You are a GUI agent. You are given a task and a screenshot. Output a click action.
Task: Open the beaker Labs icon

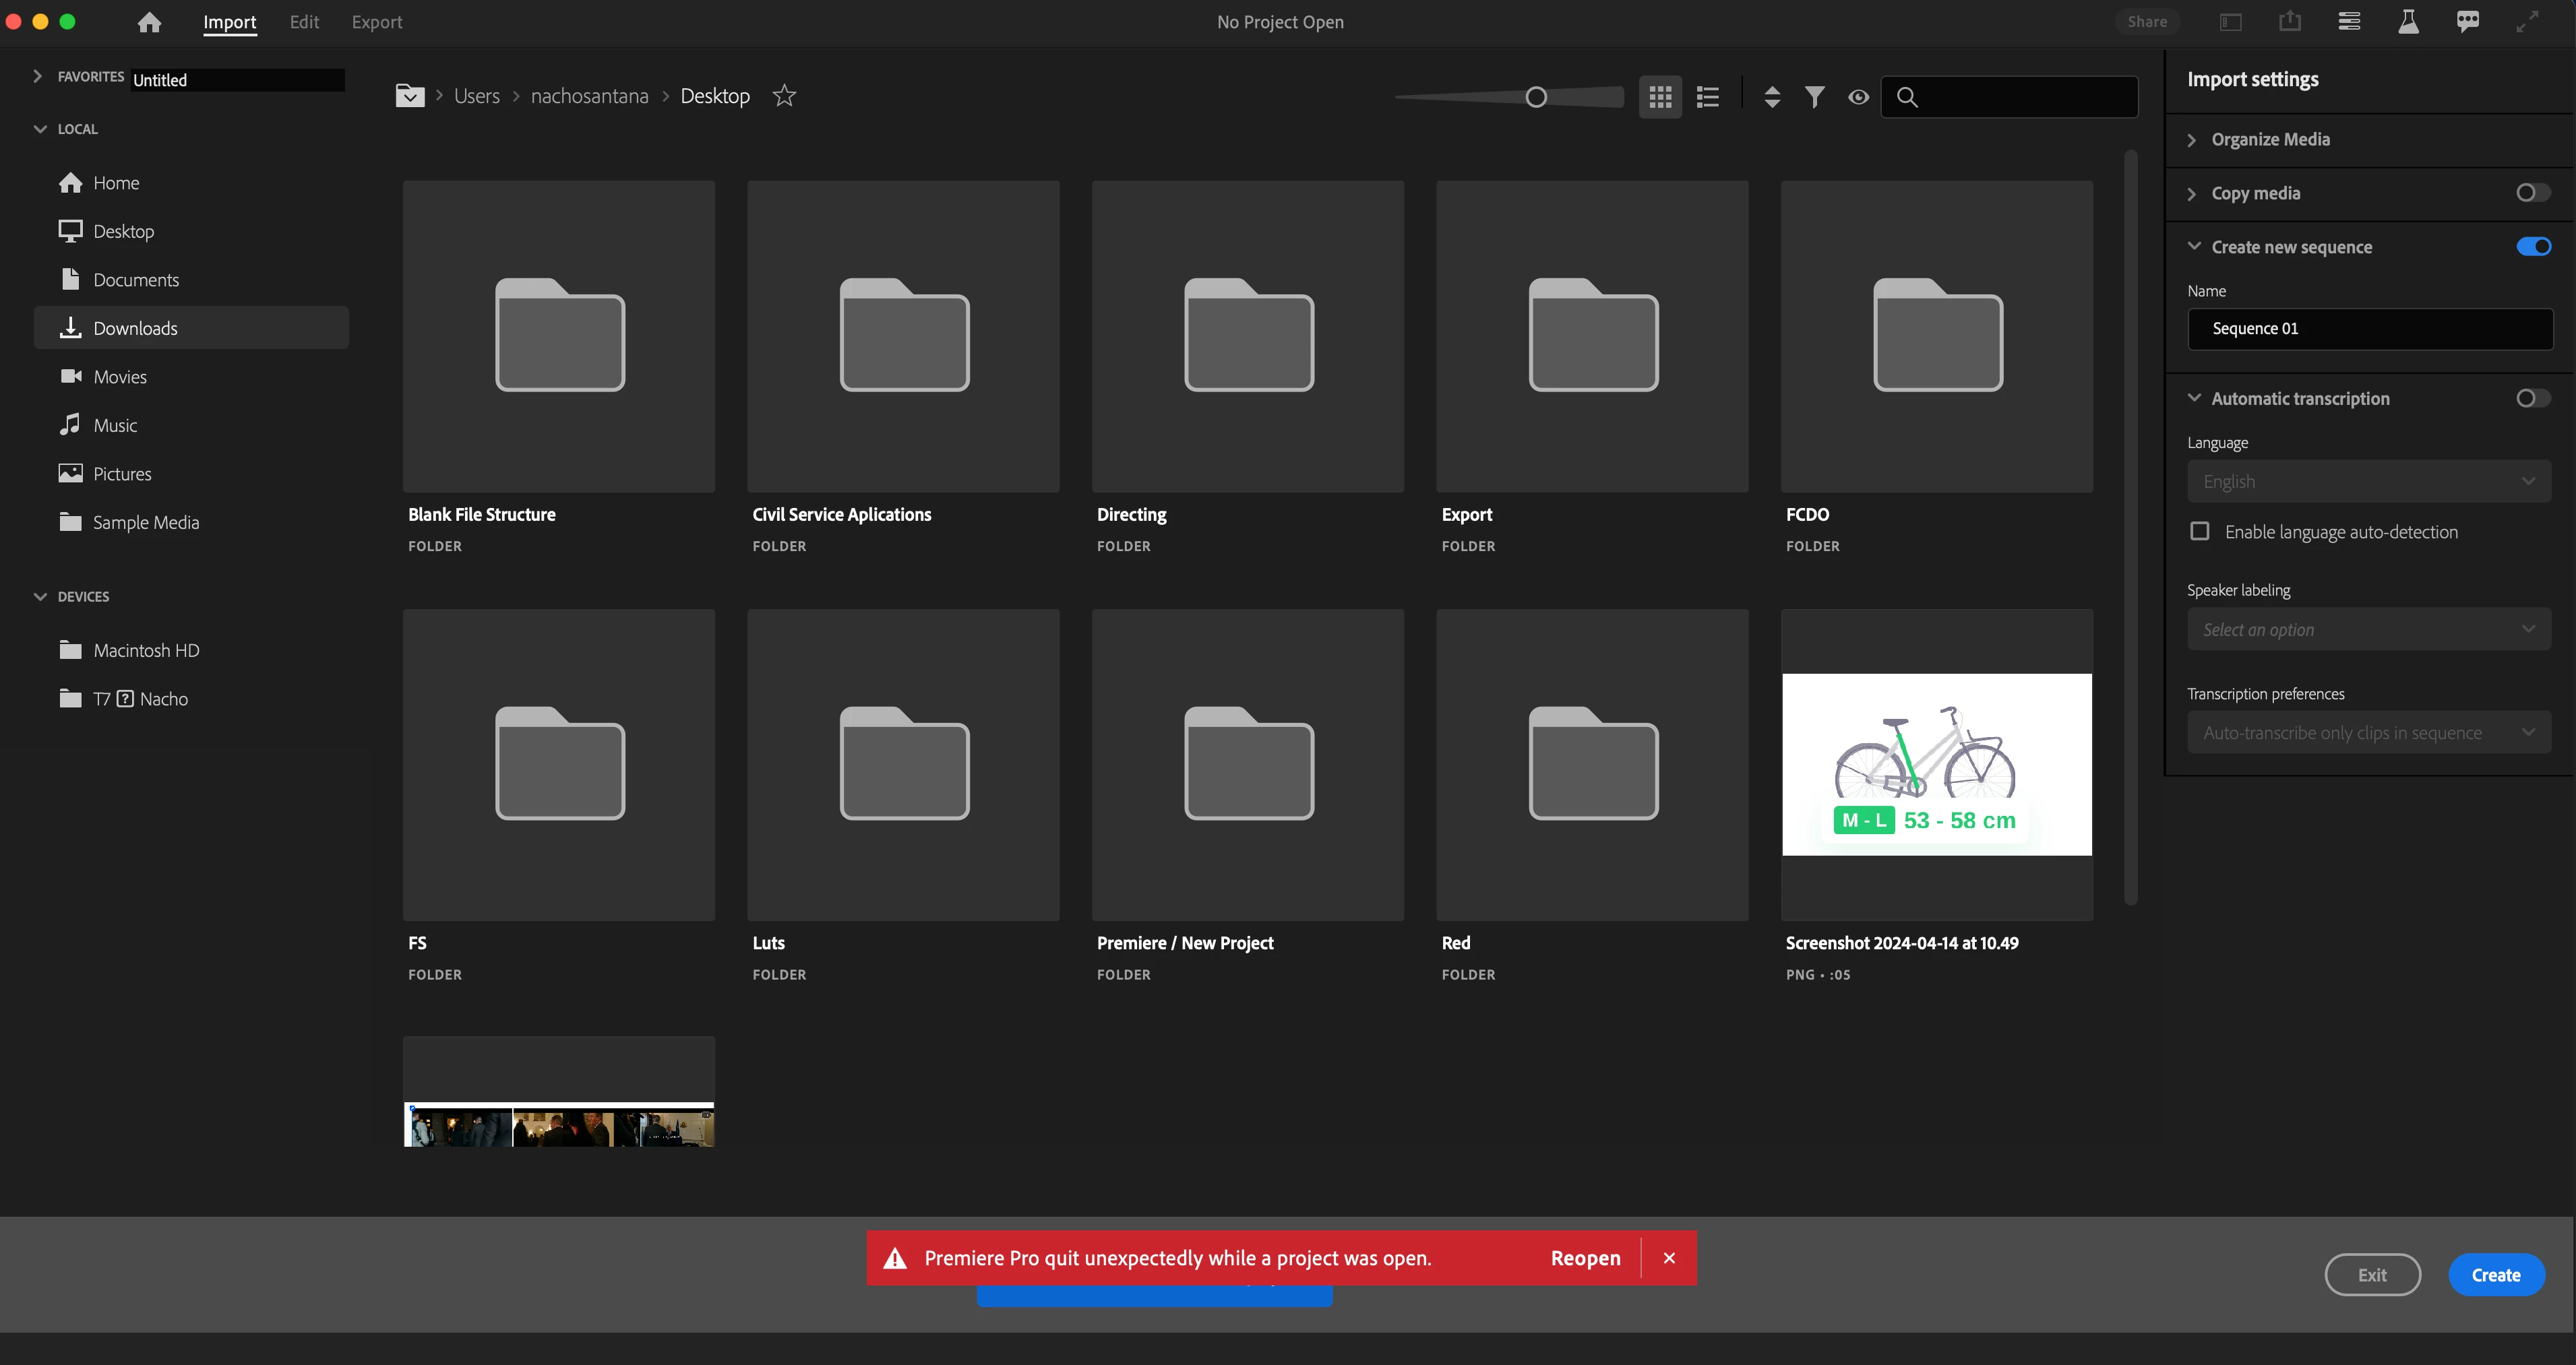(2408, 22)
